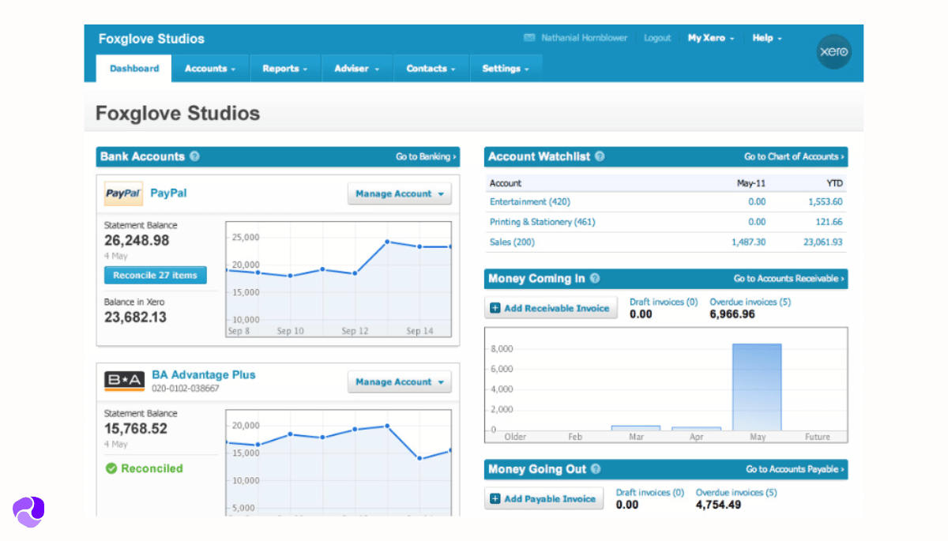Click the help icon beside Bank Accounts
The height and width of the screenshot is (541, 948).
coord(194,156)
